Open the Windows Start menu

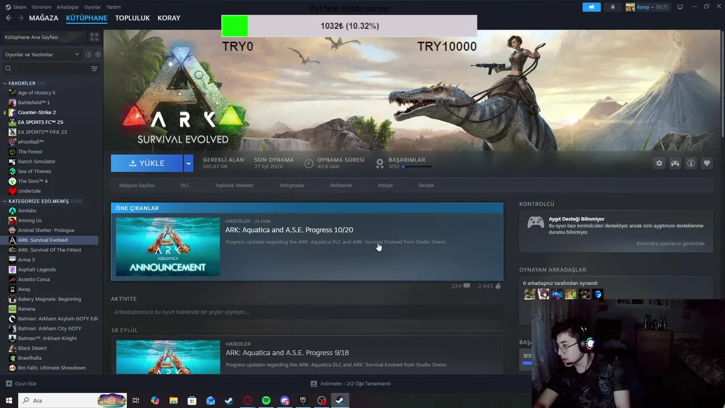click(8, 401)
